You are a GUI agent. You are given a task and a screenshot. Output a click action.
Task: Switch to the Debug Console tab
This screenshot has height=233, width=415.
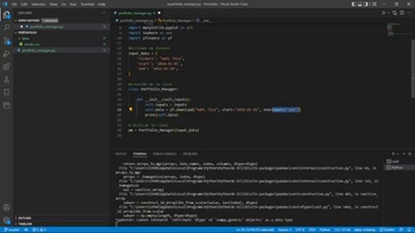pos(165,154)
